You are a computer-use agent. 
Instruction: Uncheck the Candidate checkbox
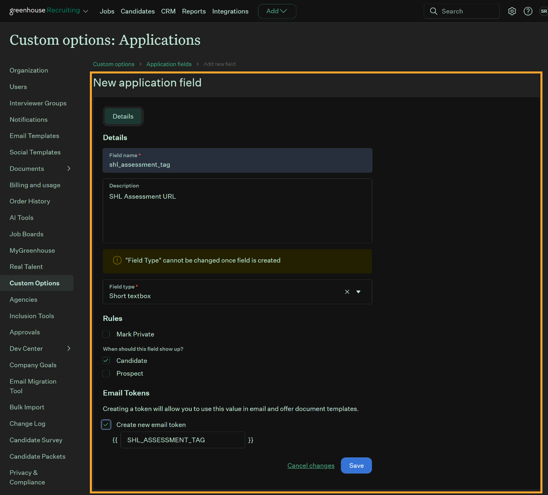pos(106,360)
